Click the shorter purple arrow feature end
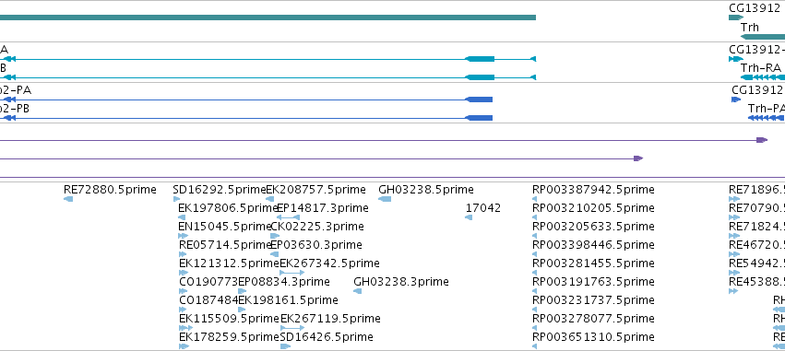 pos(638,158)
